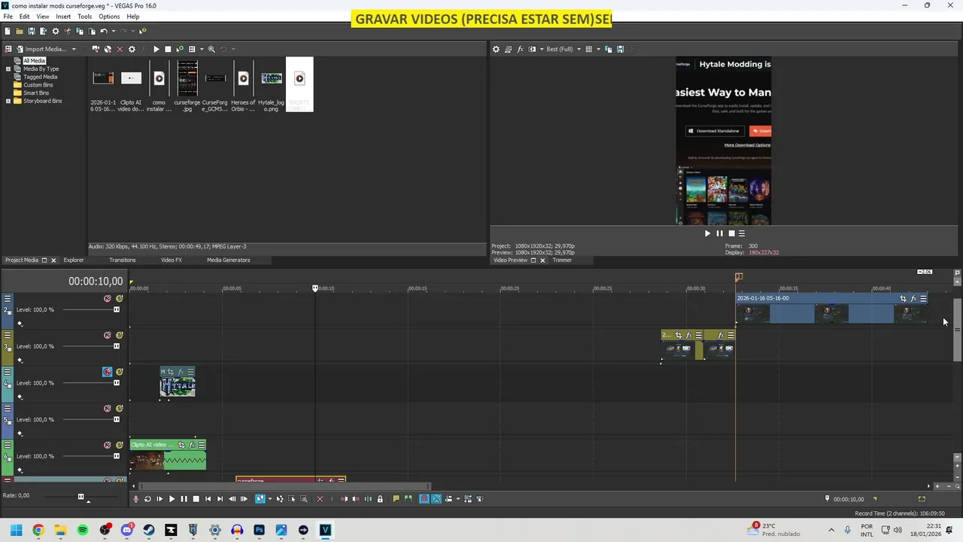Click the New Project icon
The image size is (963, 542).
pos(8,31)
